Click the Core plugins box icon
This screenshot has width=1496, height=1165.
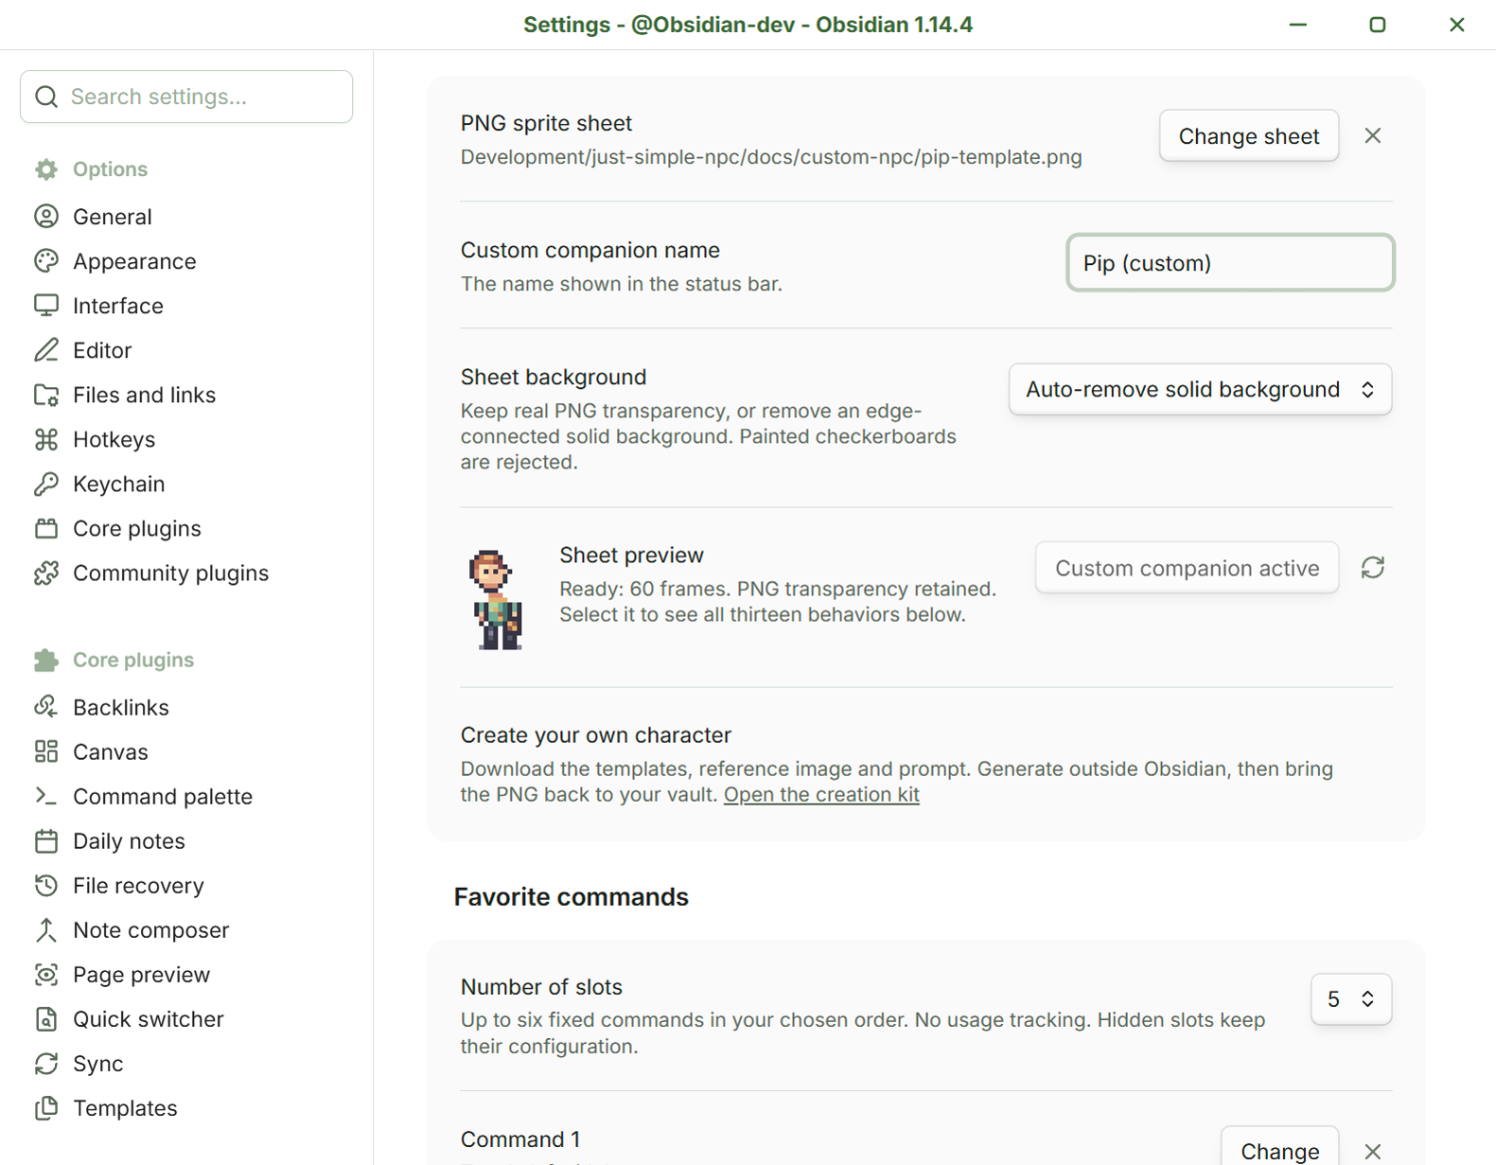[46, 528]
